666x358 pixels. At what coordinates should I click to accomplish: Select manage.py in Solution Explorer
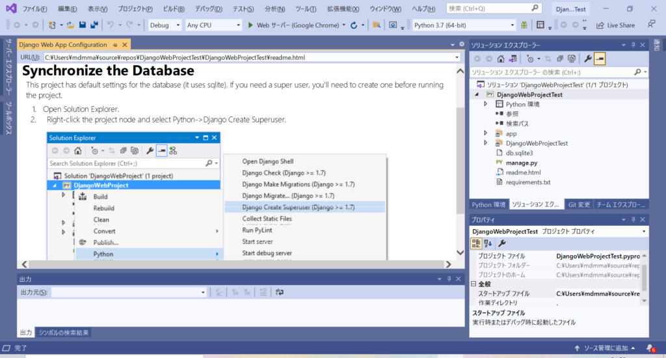pos(521,163)
